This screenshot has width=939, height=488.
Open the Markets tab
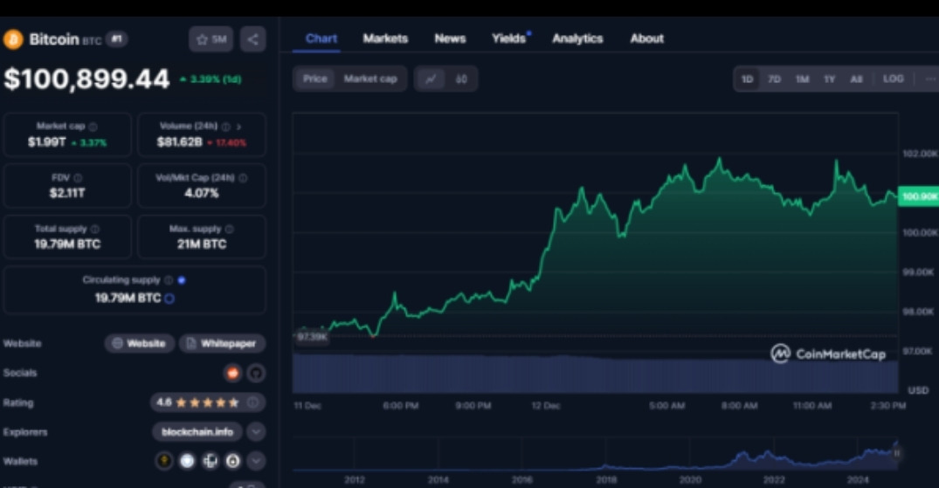tap(385, 38)
